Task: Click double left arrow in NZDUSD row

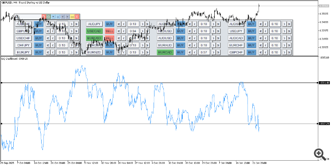Action: tap(190, 31)
